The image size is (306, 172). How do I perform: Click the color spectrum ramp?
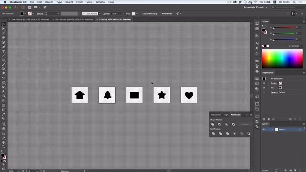click(x=282, y=59)
